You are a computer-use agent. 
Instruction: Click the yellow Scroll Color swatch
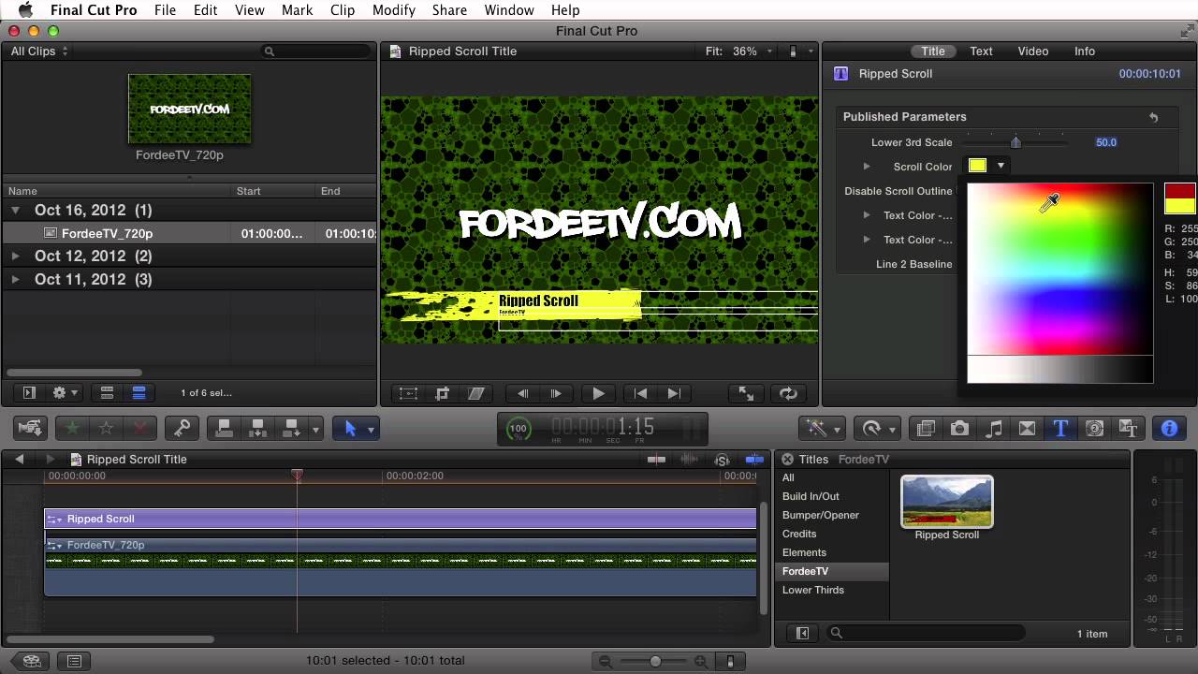pyautogui.click(x=977, y=166)
